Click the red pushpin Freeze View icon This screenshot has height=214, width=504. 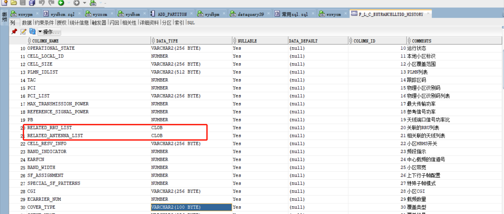pyautogui.click(x=14, y=32)
